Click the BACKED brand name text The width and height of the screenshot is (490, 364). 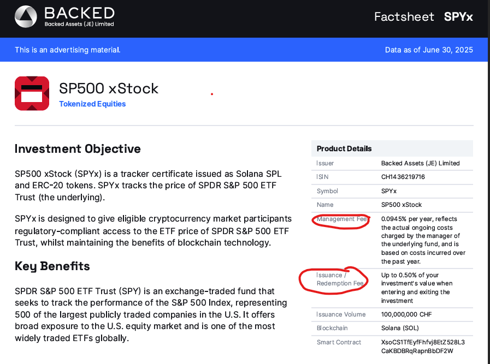79,13
